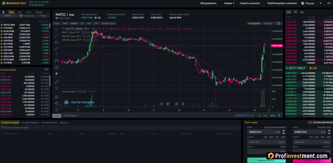The width and height of the screenshot is (333, 163).
Task: Favorite the RUNE/BNB pair star
Action: [2, 31]
